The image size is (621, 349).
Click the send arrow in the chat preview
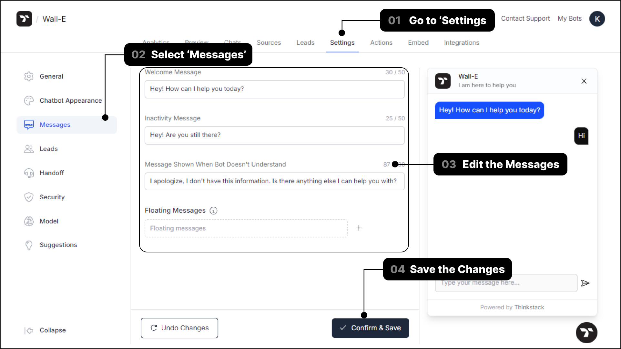click(585, 283)
